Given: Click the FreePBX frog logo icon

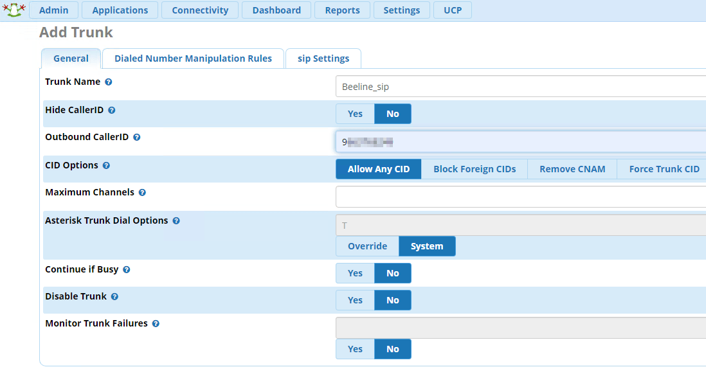Looking at the screenshot, I should tap(13, 10).
